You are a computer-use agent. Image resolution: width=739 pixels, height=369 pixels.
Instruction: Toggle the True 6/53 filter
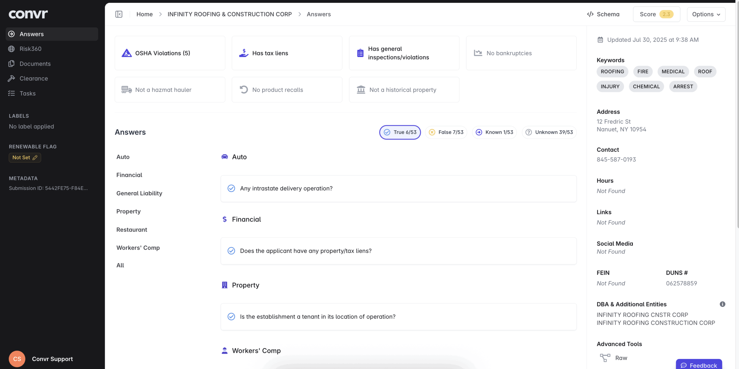[x=400, y=132]
